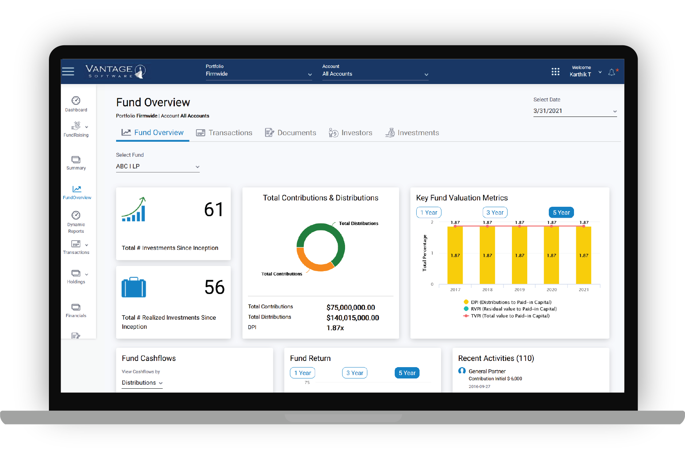
Task: Open the hamburger navigation menu
Action: pos(68,71)
